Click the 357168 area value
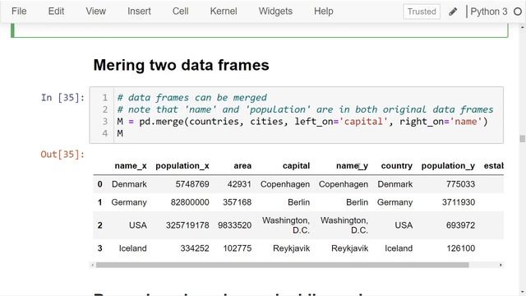 pos(238,202)
